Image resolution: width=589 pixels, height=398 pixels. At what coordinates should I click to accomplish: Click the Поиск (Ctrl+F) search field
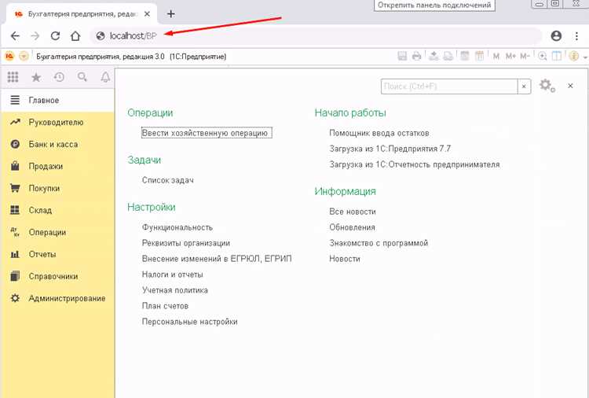point(449,87)
